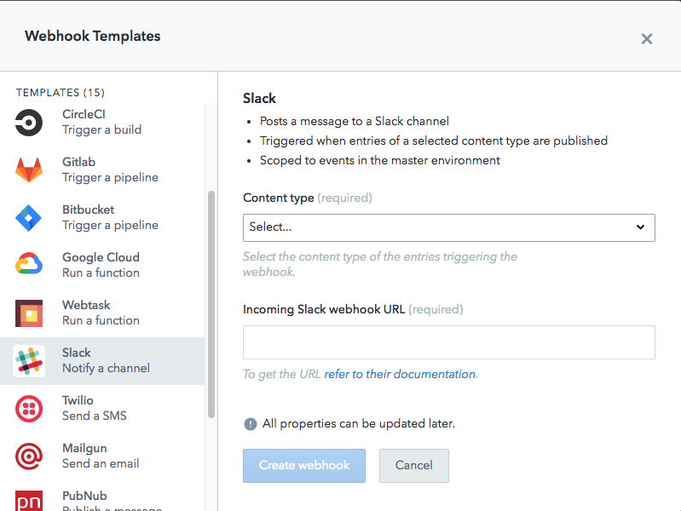Close the Webhook Templates dialog

point(647,38)
